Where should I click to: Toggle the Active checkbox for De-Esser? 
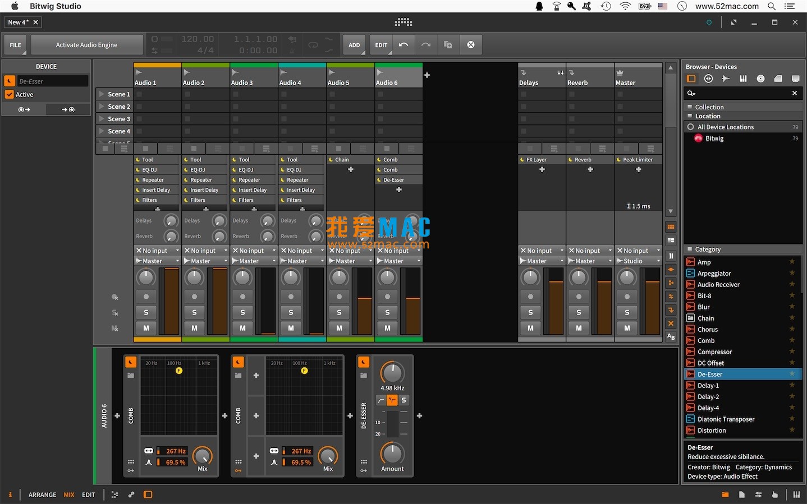(10, 95)
